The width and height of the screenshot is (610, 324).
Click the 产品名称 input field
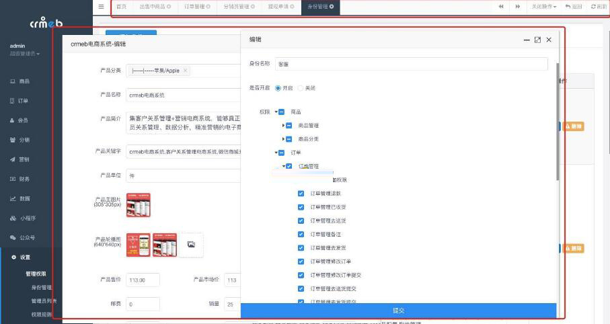[x=183, y=95]
